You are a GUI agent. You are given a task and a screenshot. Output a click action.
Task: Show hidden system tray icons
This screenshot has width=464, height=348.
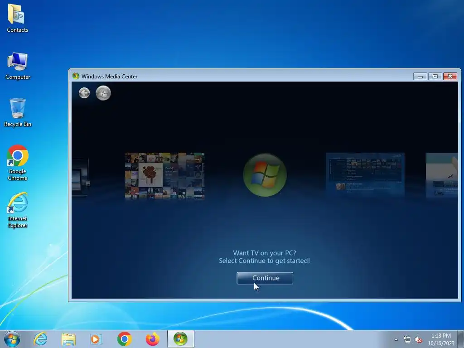pyautogui.click(x=396, y=340)
